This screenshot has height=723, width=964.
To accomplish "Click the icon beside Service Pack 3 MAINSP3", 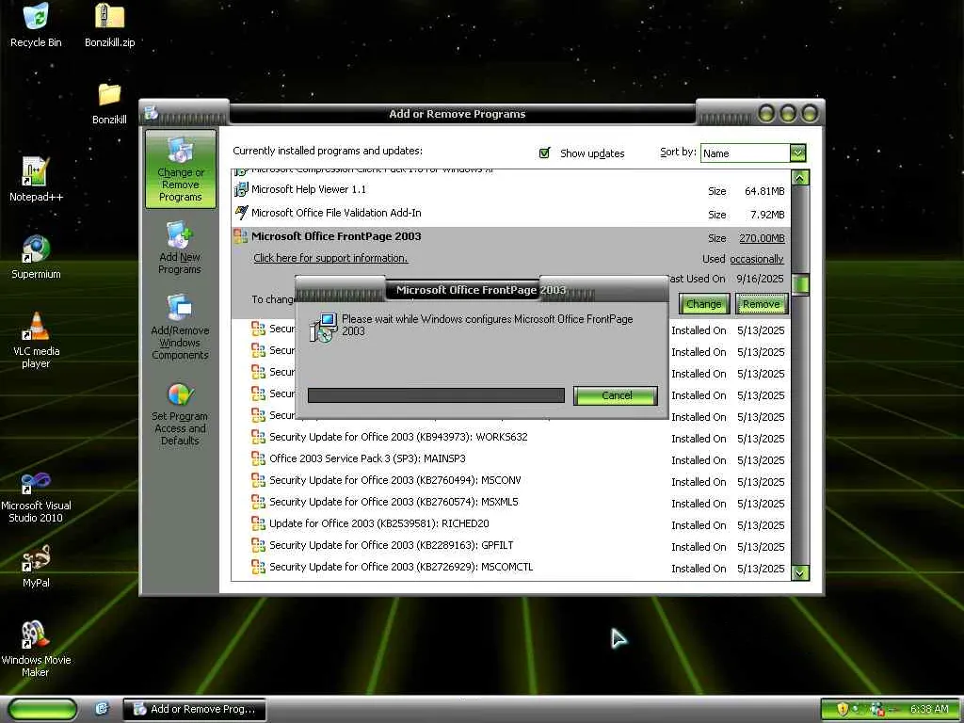I will [258, 458].
